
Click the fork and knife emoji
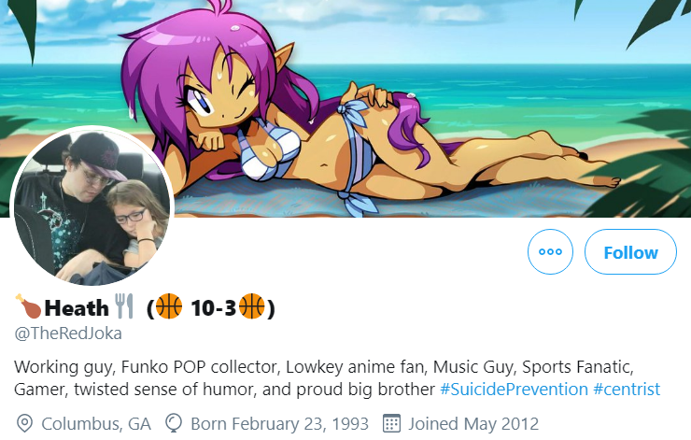tap(124, 306)
